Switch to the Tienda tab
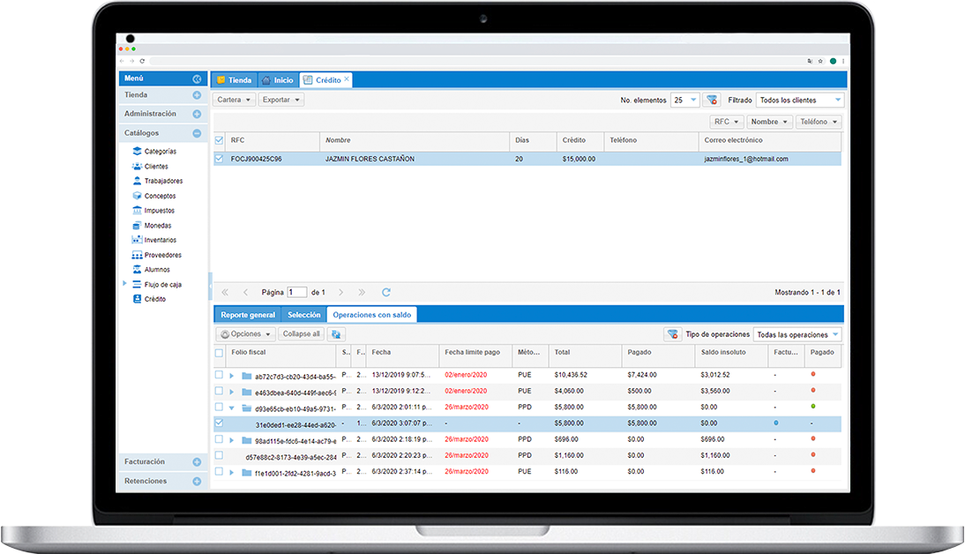 click(x=235, y=80)
